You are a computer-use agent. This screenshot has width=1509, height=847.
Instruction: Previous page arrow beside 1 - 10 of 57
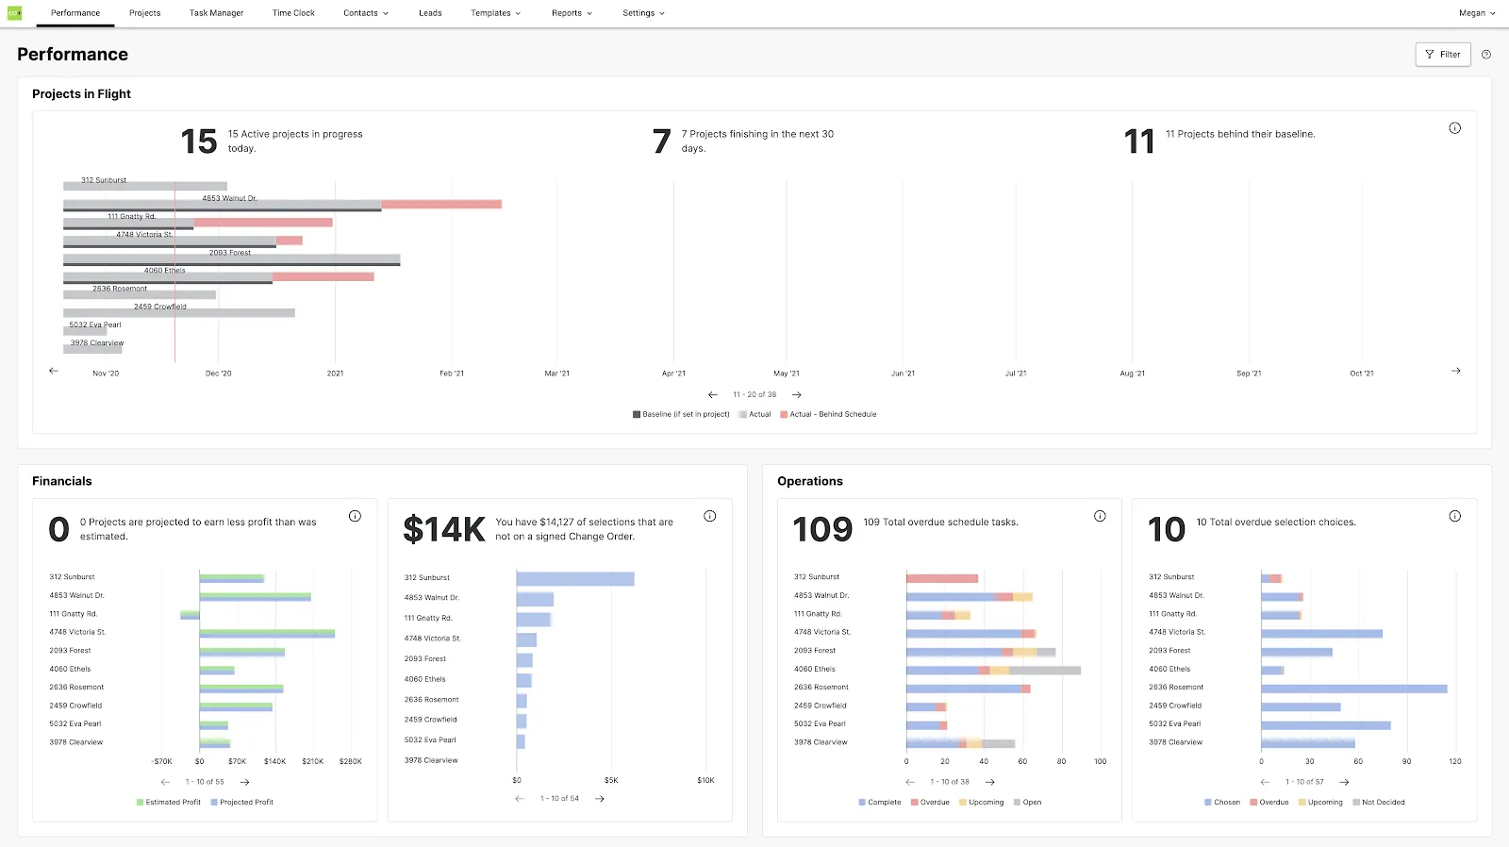click(1265, 782)
